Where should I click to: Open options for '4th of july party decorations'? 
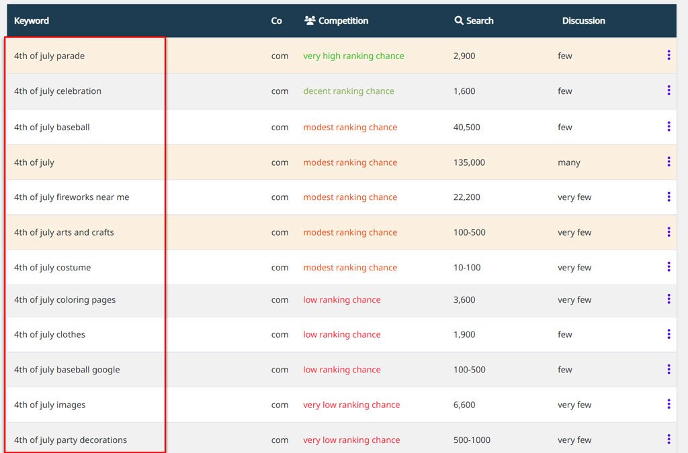click(x=669, y=439)
